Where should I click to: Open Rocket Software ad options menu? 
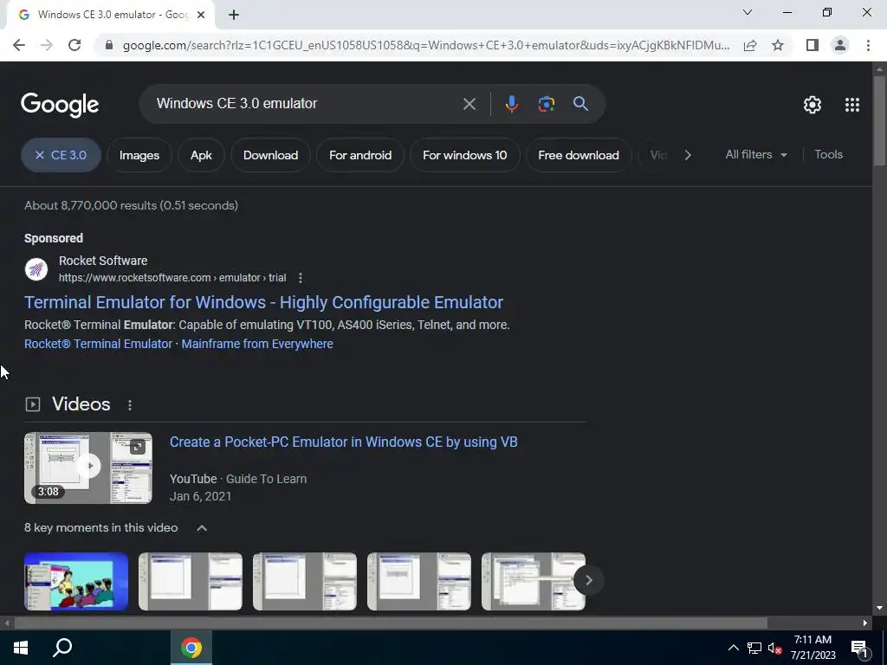[301, 278]
